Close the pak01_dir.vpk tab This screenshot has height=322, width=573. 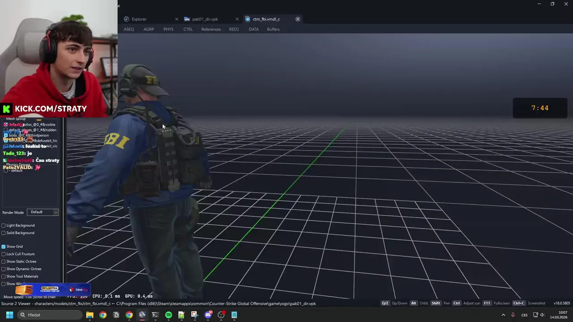(x=237, y=19)
